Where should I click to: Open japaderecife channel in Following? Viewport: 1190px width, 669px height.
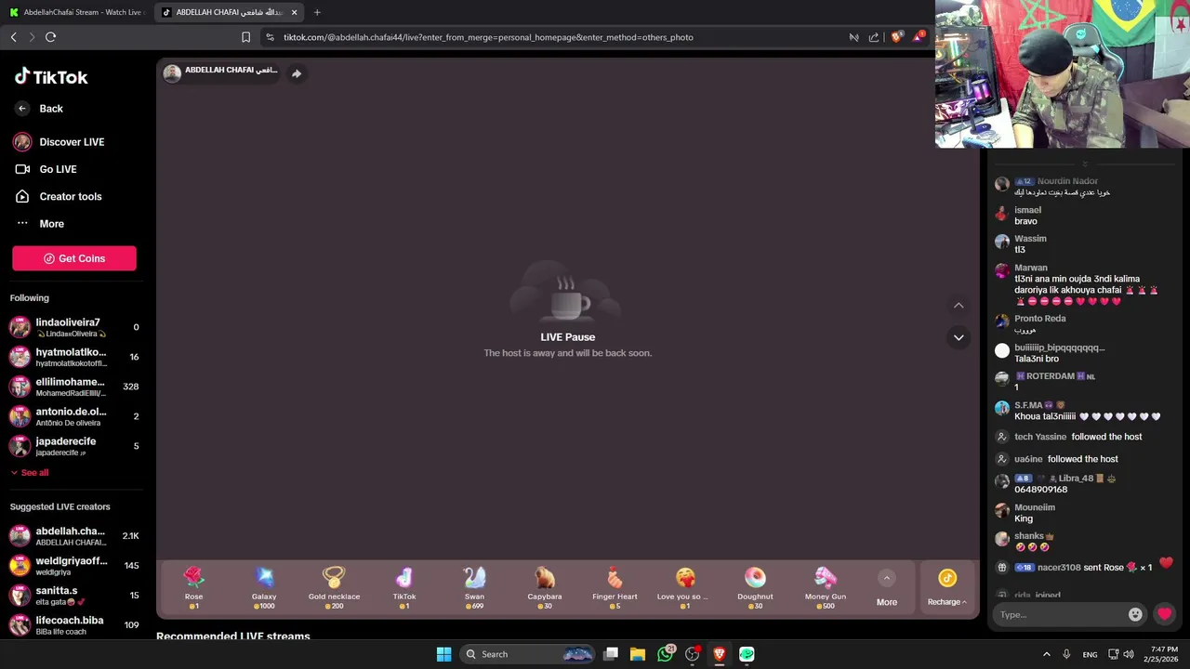click(74, 446)
